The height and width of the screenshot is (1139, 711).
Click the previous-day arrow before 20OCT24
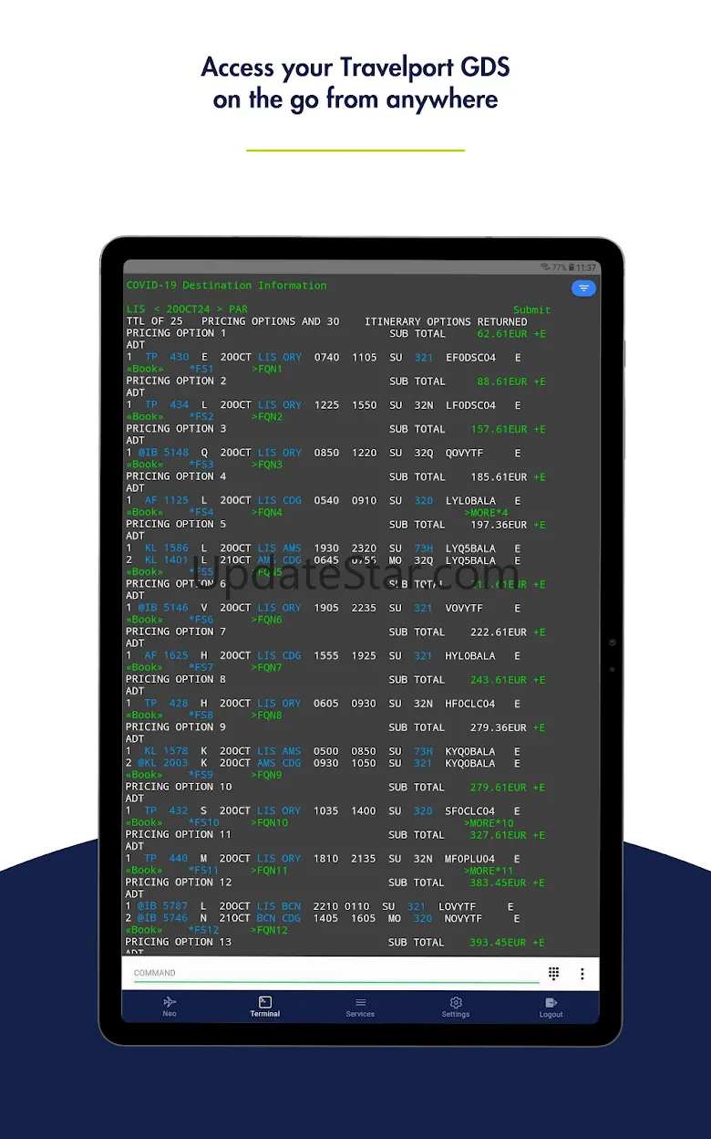coord(157,310)
